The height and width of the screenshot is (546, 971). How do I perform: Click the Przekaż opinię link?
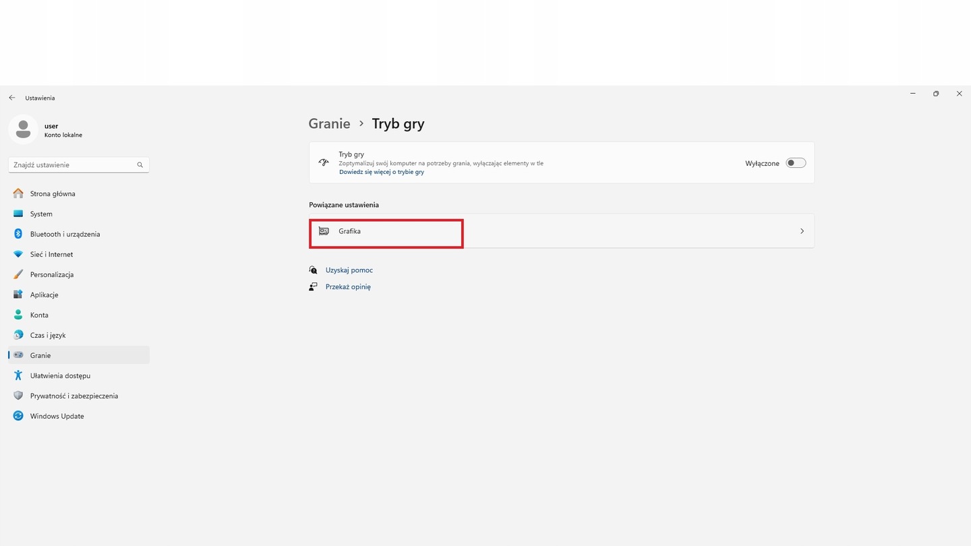click(x=348, y=286)
